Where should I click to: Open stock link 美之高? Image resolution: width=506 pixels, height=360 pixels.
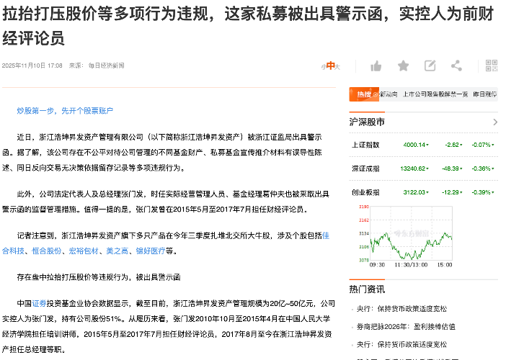tap(117, 251)
